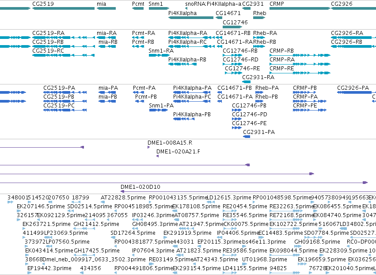The width and height of the screenshot is (376, 275).
Task: Click the EK207146.5prime EST label
Action: pos(41,206)
